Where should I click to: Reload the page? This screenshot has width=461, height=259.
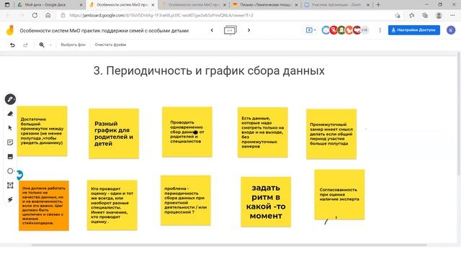tap(35, 16)
